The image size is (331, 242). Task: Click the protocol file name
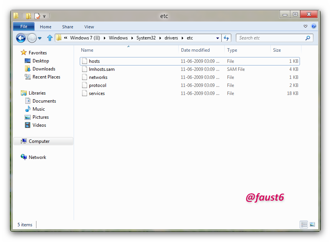[97, 85]
